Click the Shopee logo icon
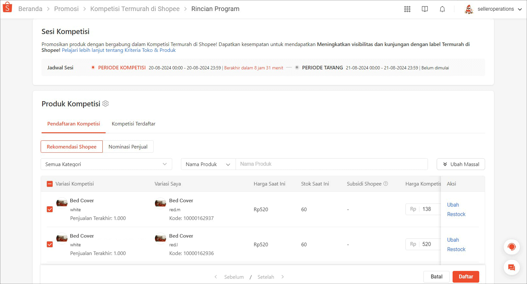This screenshot has width=527, height=284. [7, 7]
